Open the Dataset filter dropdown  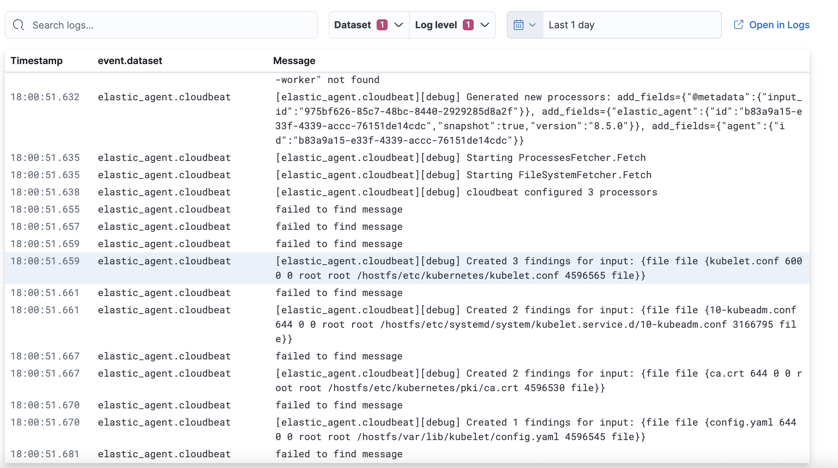pyautogui.click(x=399, y=25)
